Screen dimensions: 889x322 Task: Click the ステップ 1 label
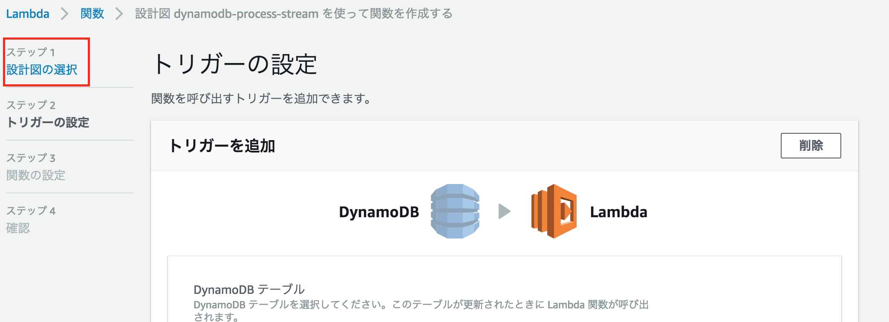[31, 52]
